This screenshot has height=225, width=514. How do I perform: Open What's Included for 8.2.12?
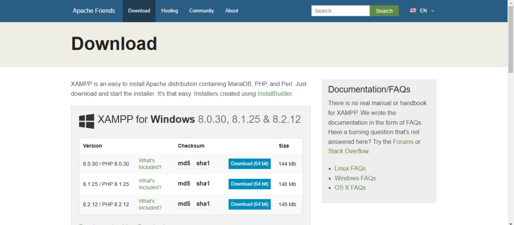[x=150, y=204]
